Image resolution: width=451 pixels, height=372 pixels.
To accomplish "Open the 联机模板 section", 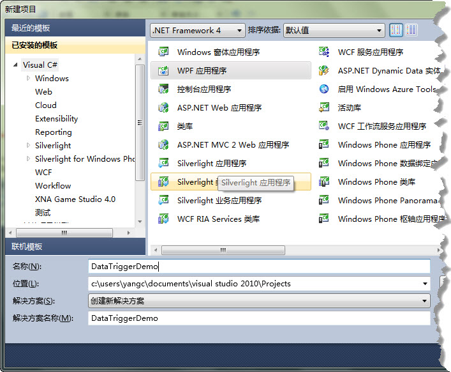I will pyautogui.click(x=75, y=246).
